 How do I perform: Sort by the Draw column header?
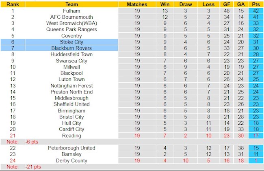pos(185,4)
